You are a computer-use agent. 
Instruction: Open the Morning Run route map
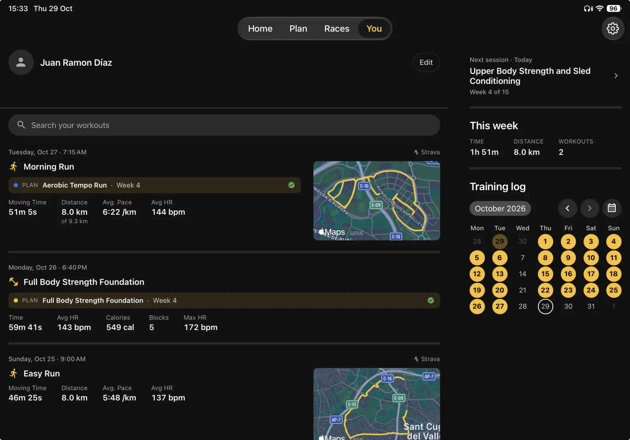[376, 201]
